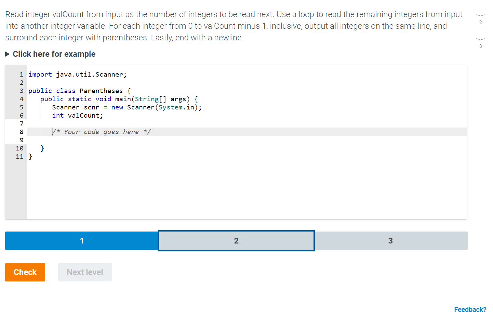Select the level 3 tab

390,241
